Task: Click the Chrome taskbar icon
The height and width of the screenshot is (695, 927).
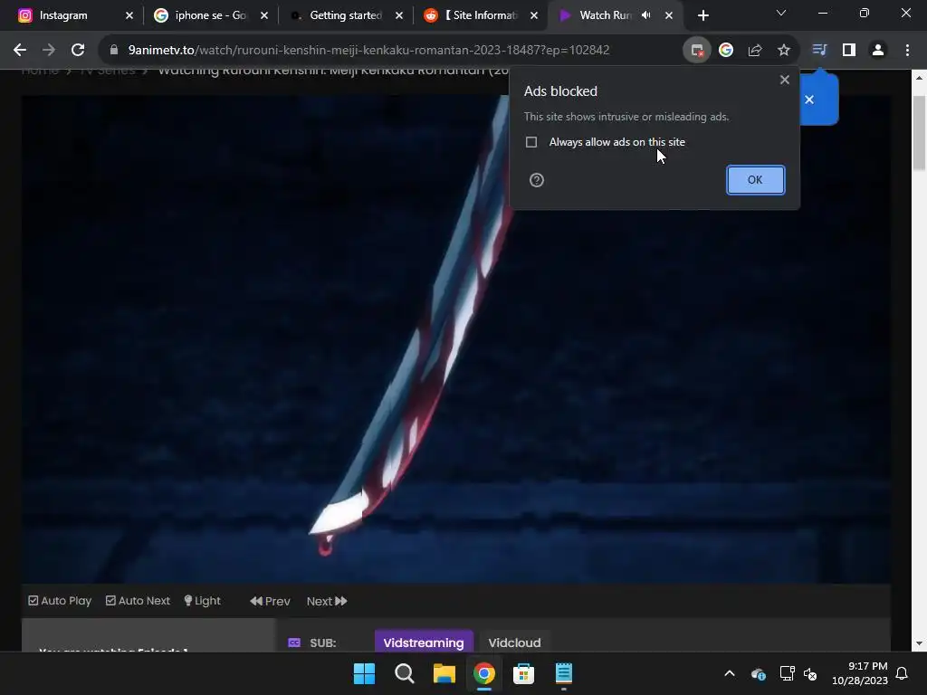Action: click(484, 673)
